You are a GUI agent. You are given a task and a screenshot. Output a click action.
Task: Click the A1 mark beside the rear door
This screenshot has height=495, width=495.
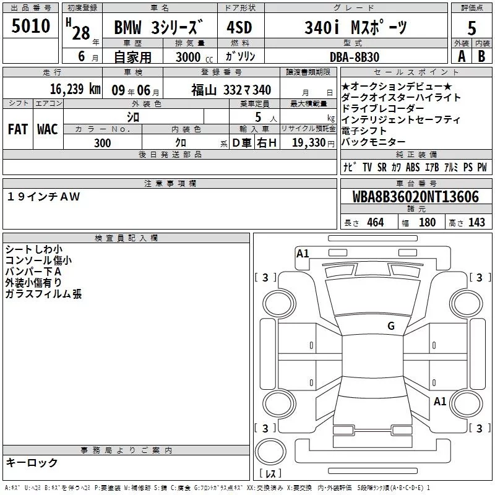[440, 402]
